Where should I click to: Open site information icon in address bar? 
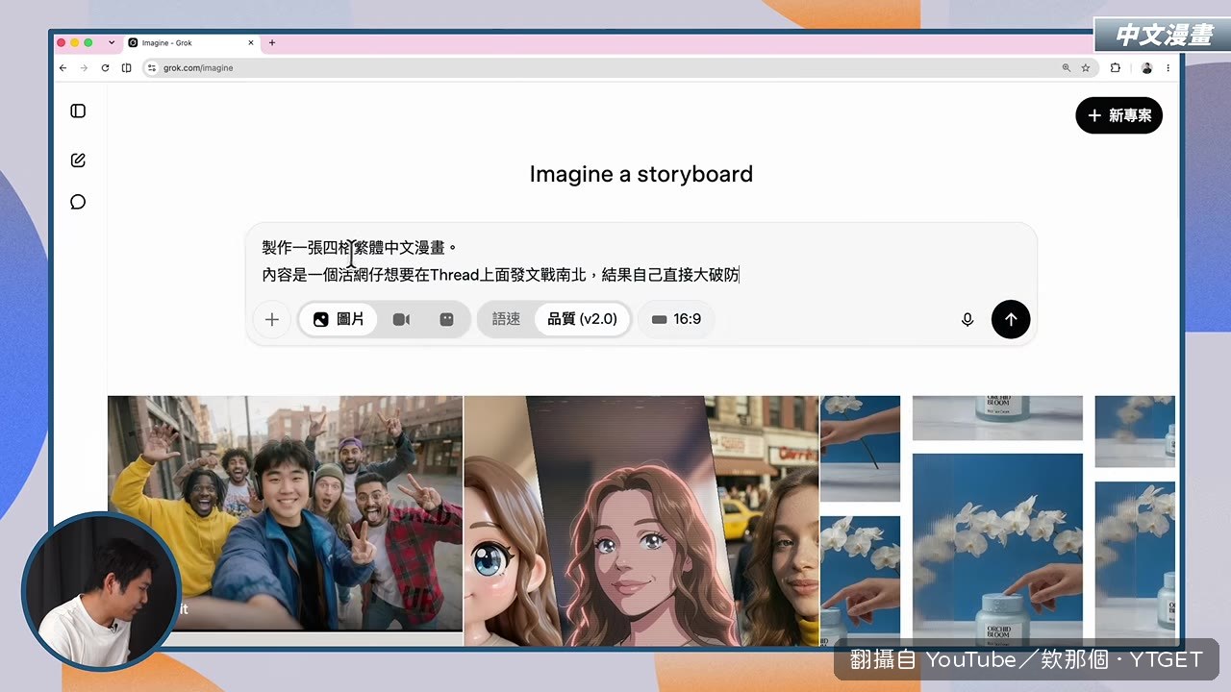tap(151, 68)
